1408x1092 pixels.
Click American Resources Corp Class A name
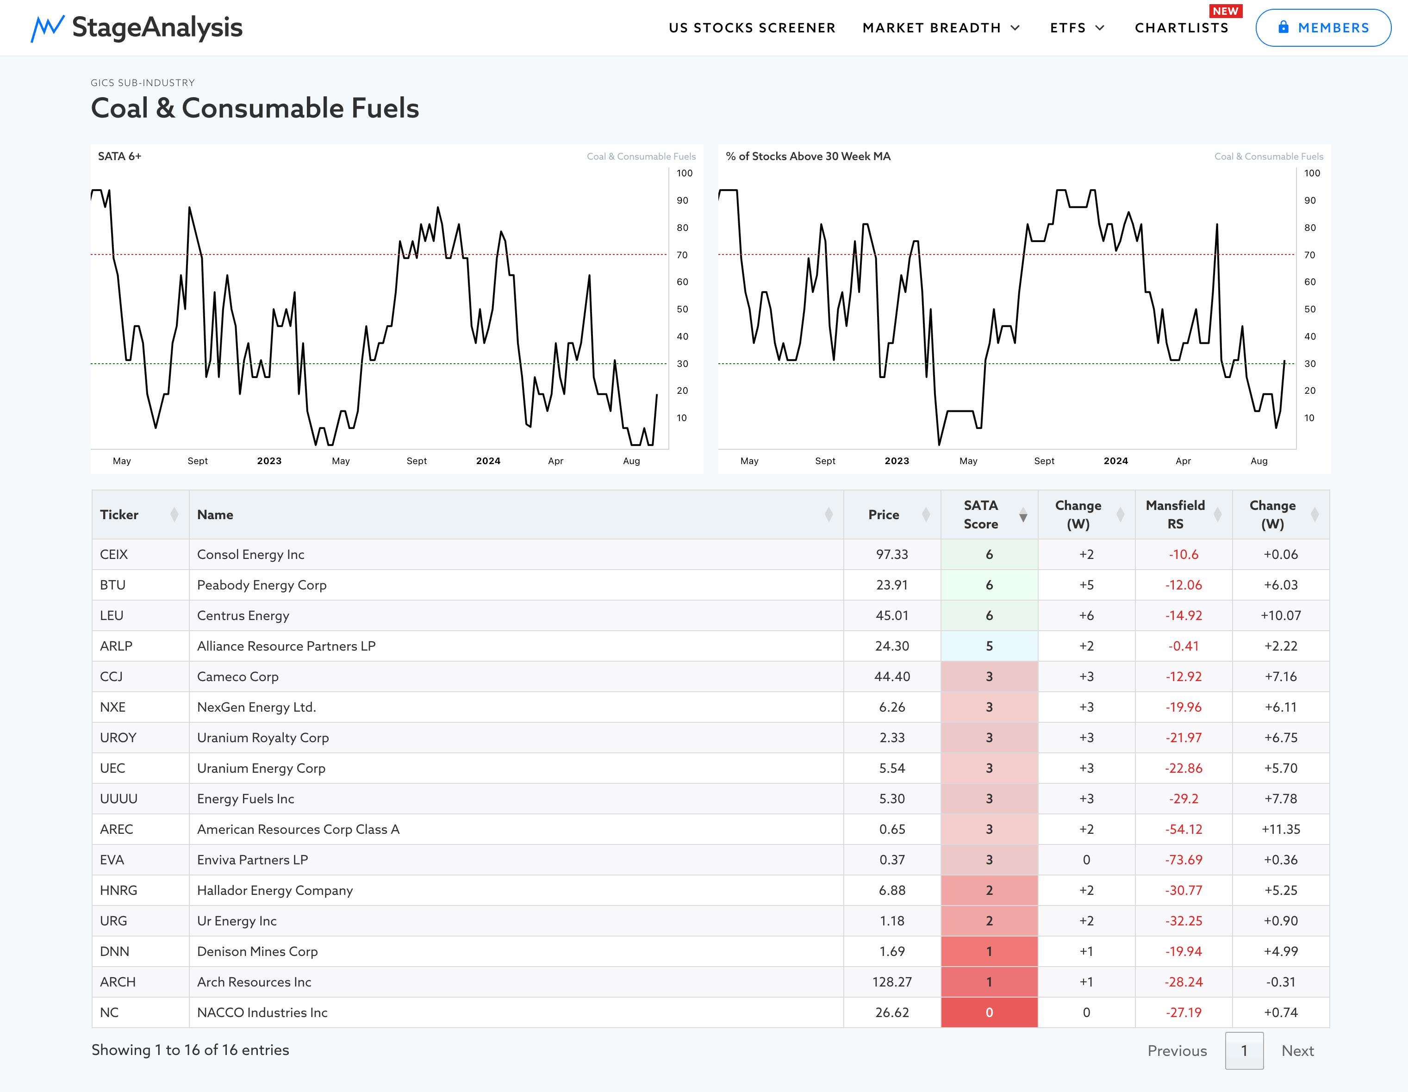[299, 829]
